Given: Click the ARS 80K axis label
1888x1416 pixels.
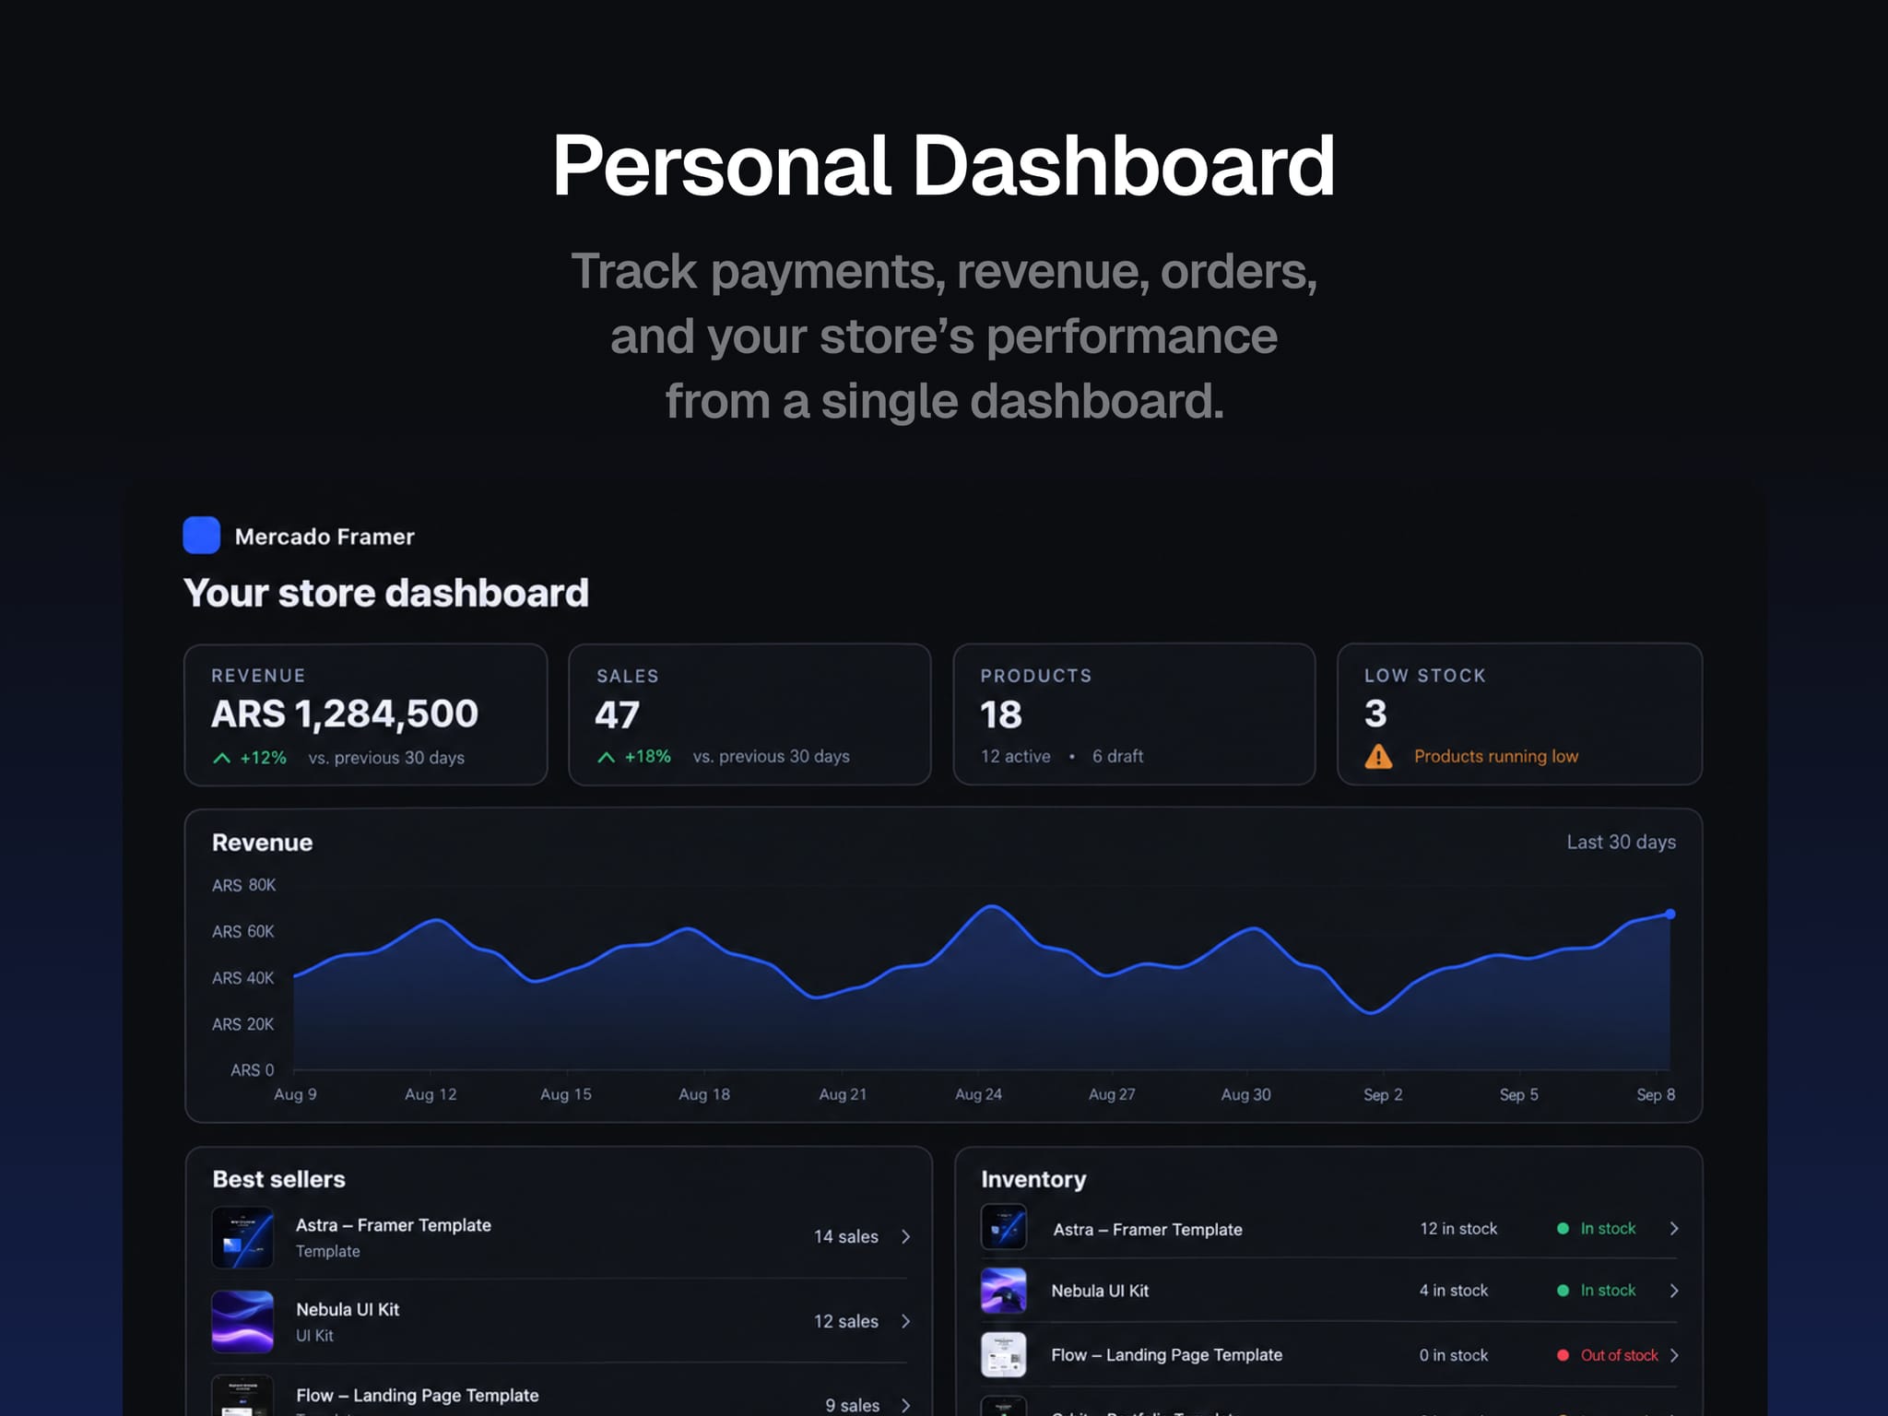Looking at the screenshot, I should (x=243, y=885).
